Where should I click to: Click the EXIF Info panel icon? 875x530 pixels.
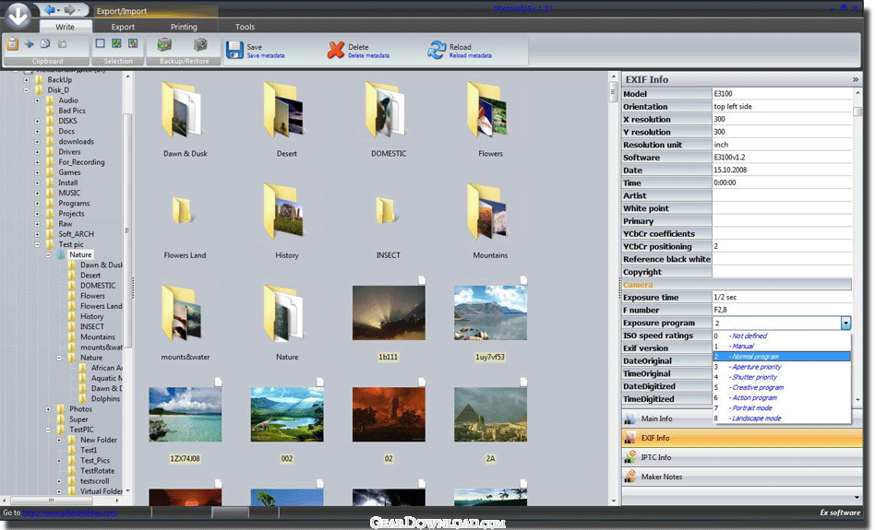click(630, 438)
